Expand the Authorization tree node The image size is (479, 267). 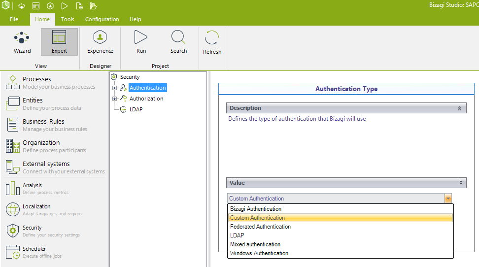[114, 99]
